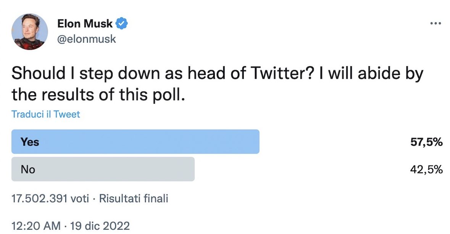450x234 pixels.
Task: Open the 12:20 AM timestamp link
Action: (36, 226)
